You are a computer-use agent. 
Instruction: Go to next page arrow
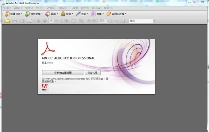45,21
